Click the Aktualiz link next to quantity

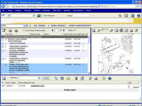pyautogui.click(x=136, y=87)
